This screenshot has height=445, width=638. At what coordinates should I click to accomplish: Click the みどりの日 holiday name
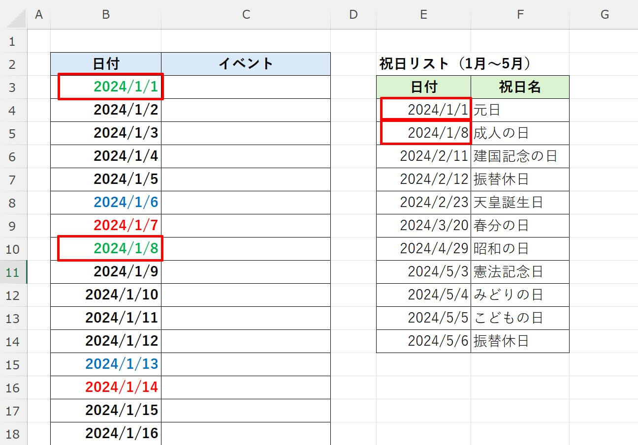[x=520, y=295]
